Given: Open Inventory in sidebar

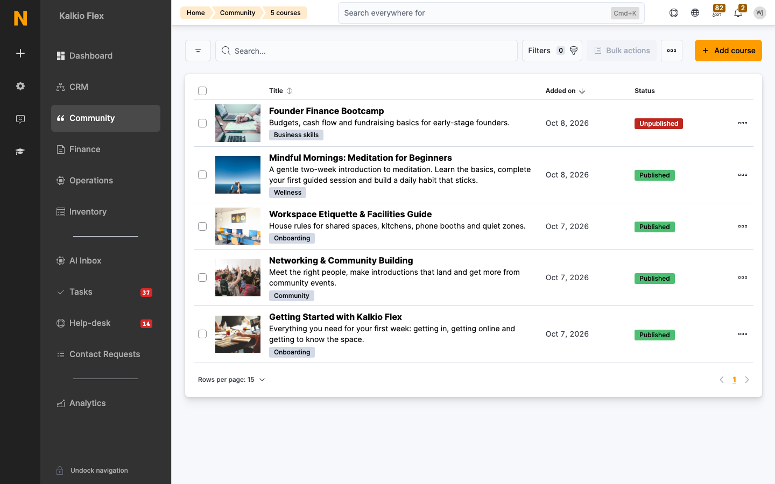Looking at the screenshot, I should coord(105,212).
